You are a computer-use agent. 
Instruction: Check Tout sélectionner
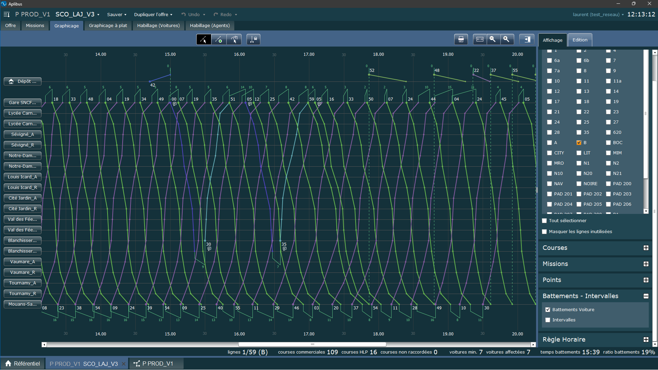pyautogui.click(x=544, y=221)
